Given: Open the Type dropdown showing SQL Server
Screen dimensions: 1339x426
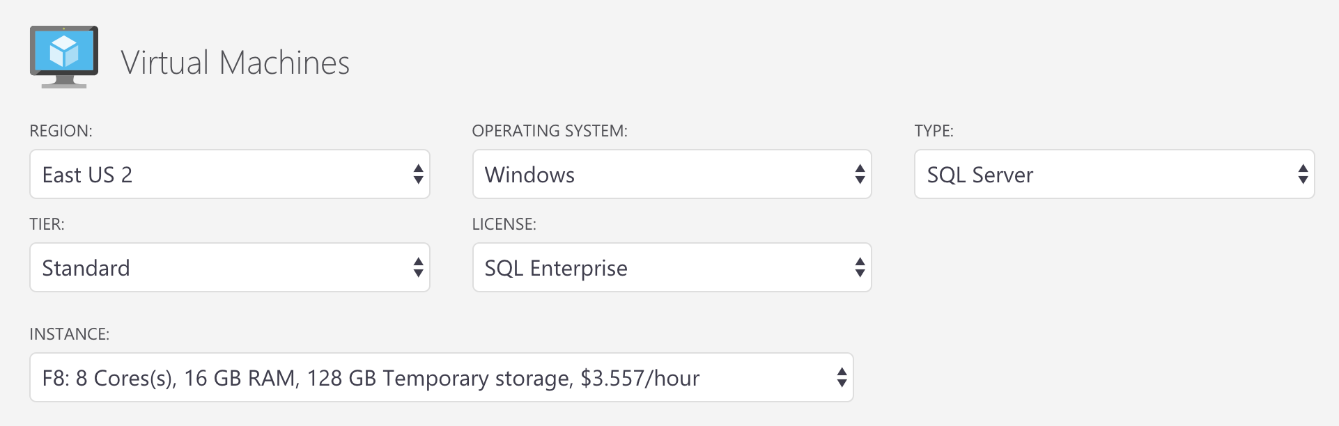Looking at the screenshot, I should [x=1115, y=174].
